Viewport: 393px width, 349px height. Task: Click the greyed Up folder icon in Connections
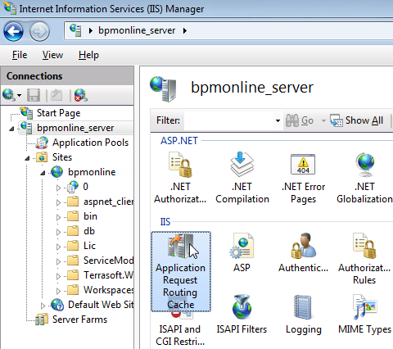[x=56, y=95]
